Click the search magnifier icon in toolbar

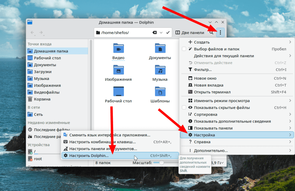[x=211, y=33]
